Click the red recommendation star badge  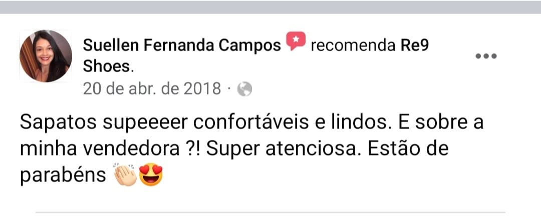tap(296, 40)
